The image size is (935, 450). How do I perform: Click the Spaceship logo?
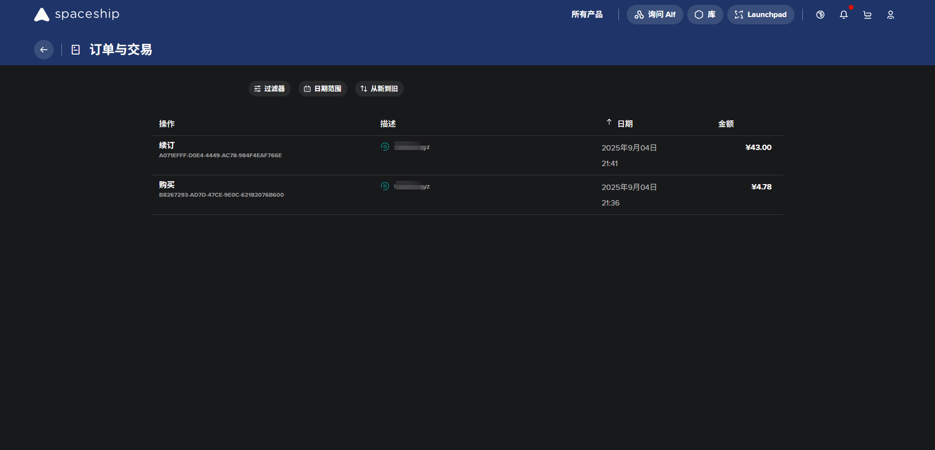coord(77,15)
